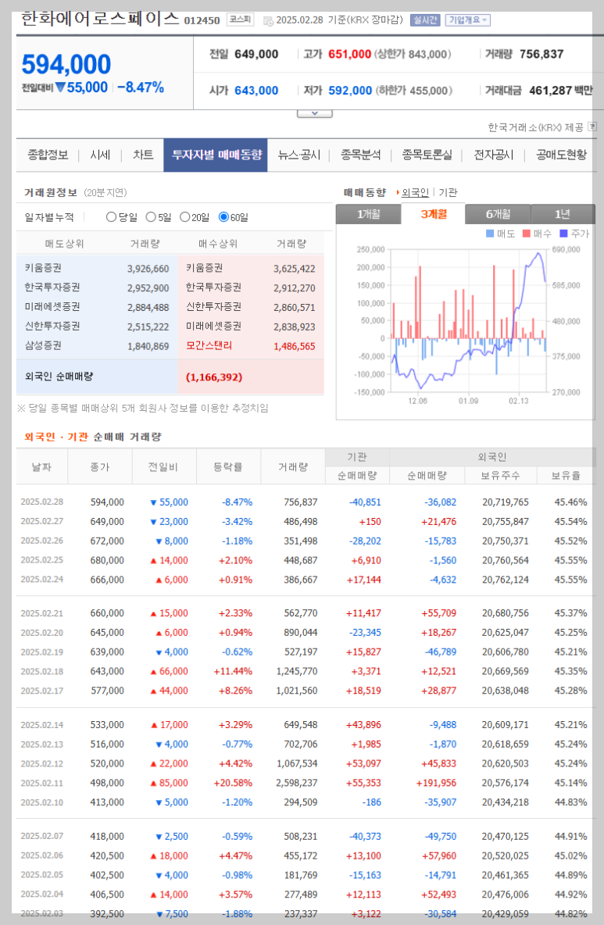Select the 5일 radio button
This screenshot has height=925, width=604.
pyautogui.click(x=150, y=217)
